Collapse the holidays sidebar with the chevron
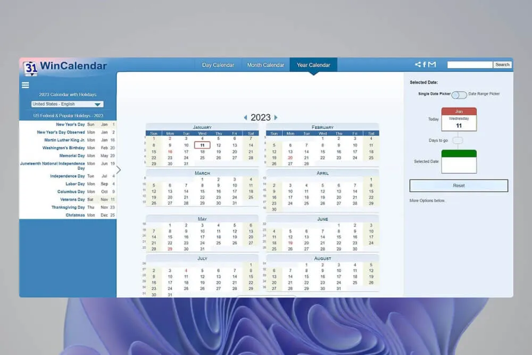The image size is (532, 355). point(119,169)
